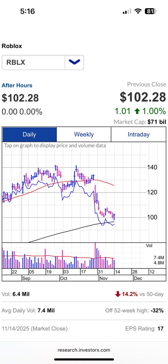Screen dimensions: 168x364
Task: Click the 14.2% vs 50-day value
Action: 143,294
